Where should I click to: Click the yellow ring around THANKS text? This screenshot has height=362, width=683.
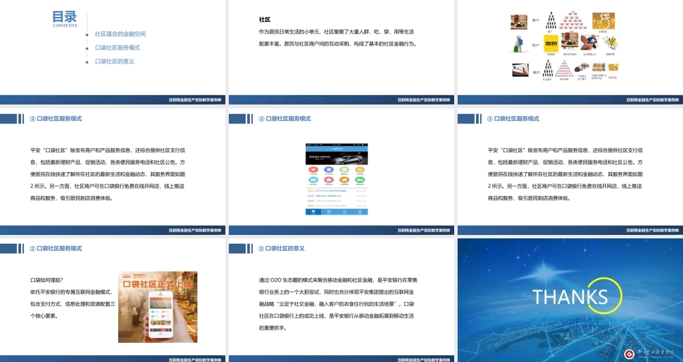(603, 296)
